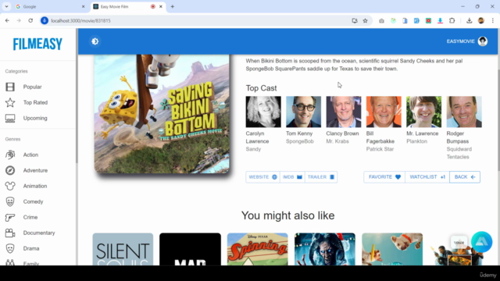Open a new browser tab
The height and width of the screenshot is (281, 500).
point(173,7)
